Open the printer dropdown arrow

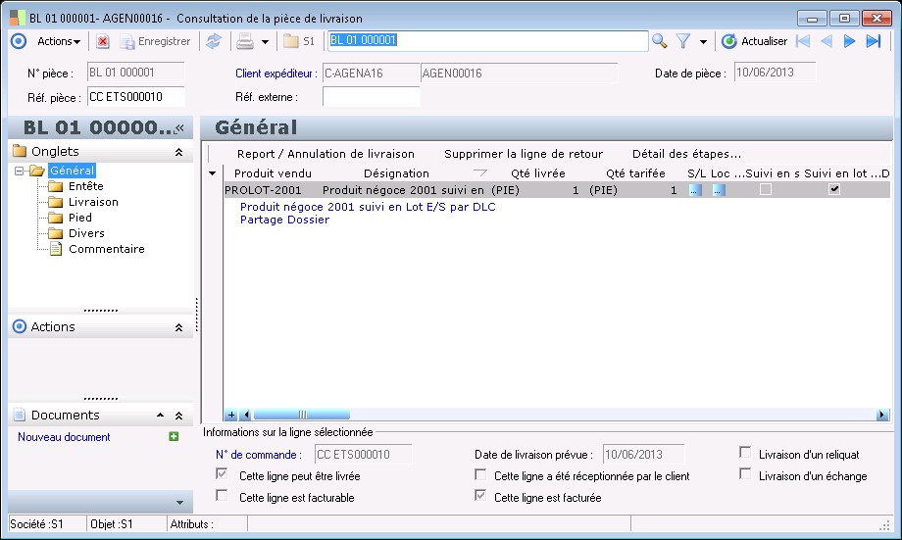coord(265,42)
